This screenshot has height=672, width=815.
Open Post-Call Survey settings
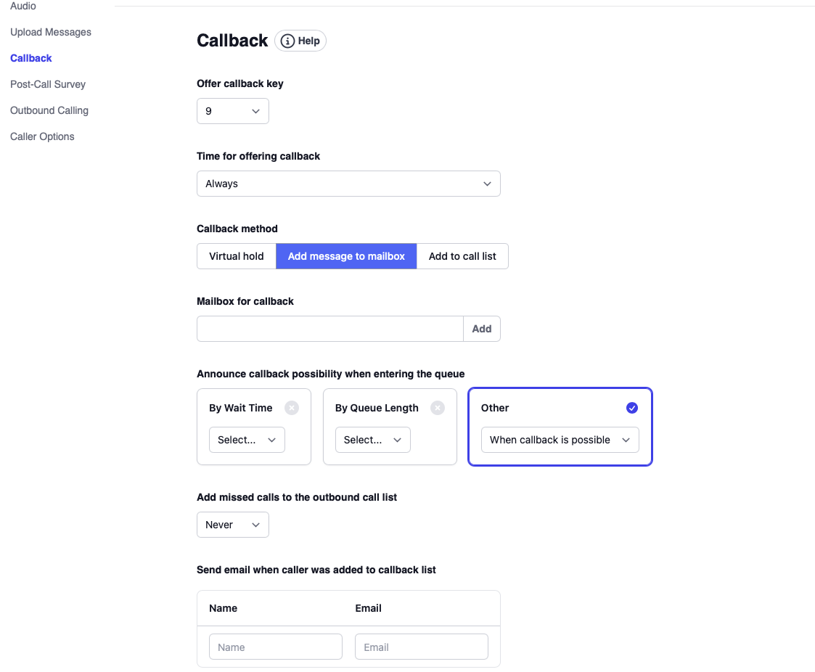click(48, 84)
